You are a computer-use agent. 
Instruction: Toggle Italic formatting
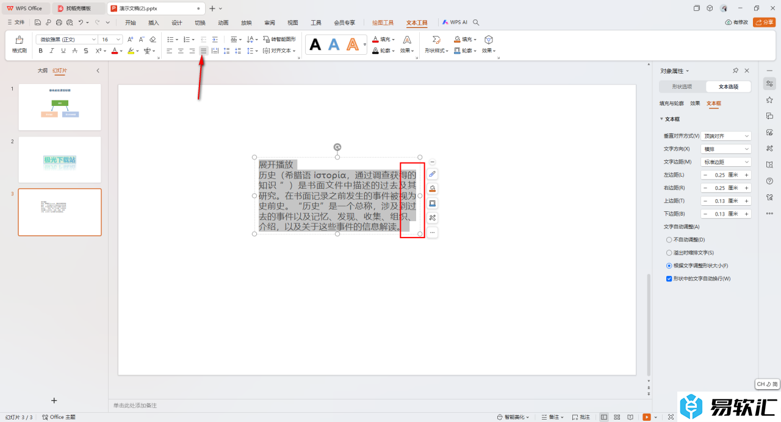(52, 51)
